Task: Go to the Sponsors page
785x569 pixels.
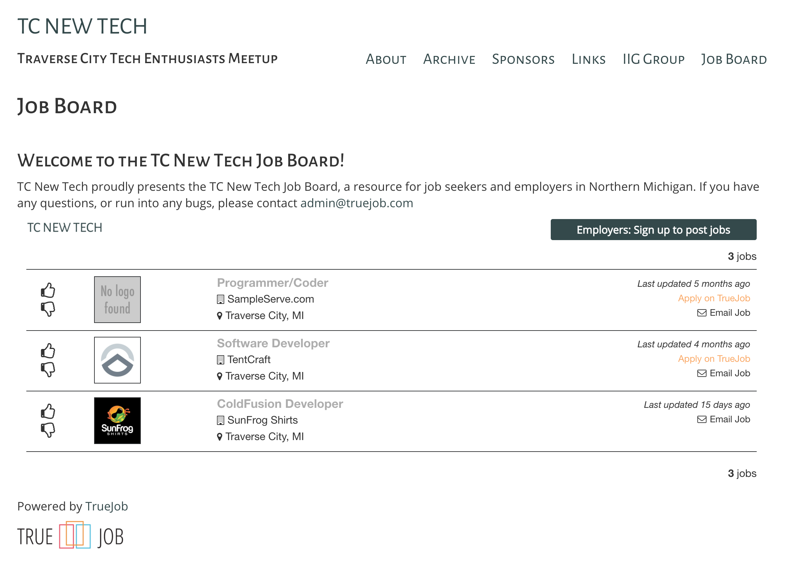Action: (x=523, y=60)
